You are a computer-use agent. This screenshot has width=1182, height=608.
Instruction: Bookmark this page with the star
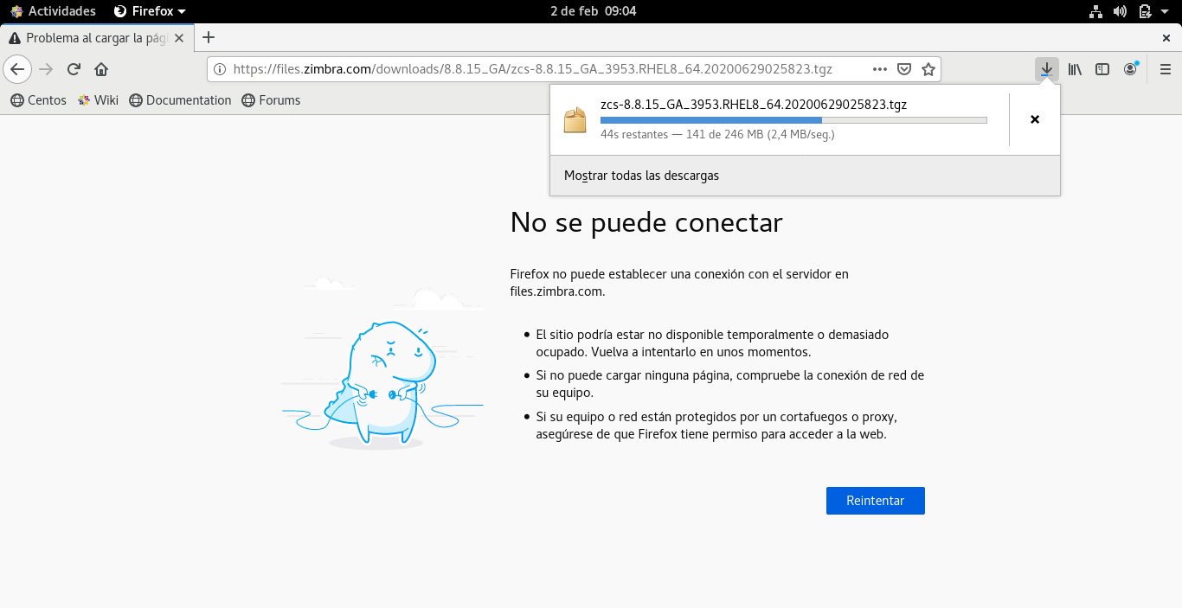pyautogui.click(x=928, y=69)
